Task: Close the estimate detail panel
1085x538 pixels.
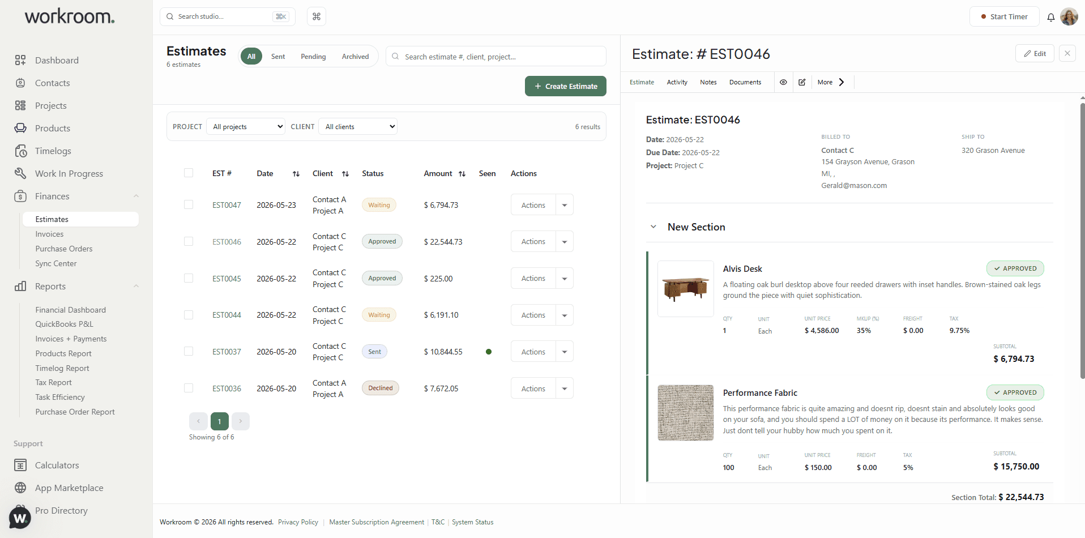Action: (x=1067, y=53)
